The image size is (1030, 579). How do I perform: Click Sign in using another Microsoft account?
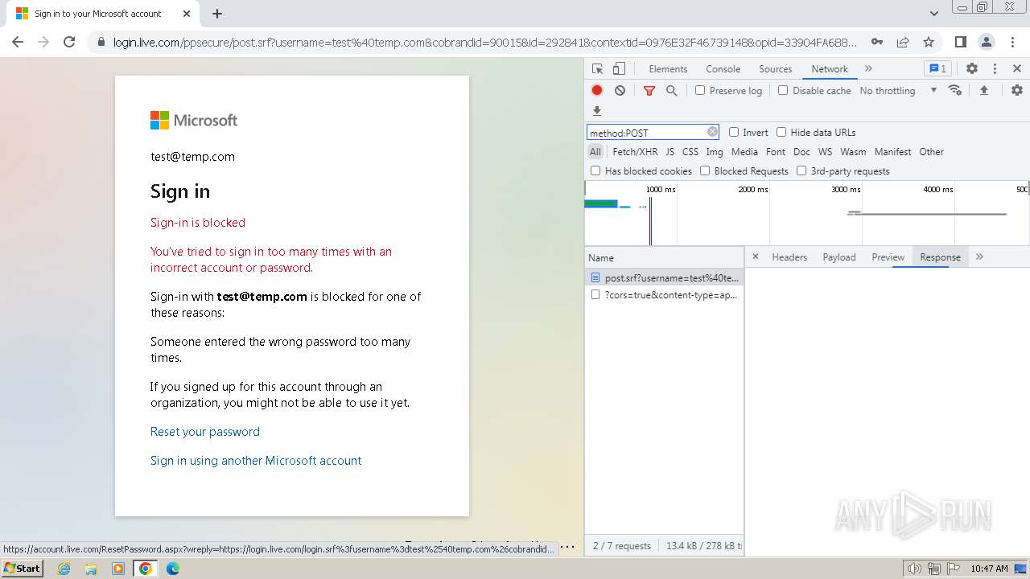pos(256,461)
